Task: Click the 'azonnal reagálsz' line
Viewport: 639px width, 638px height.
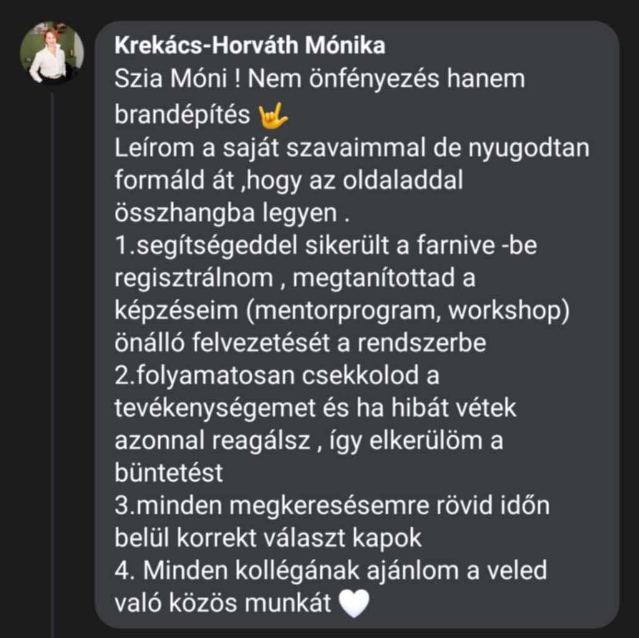Action: (x=308, y=441)
